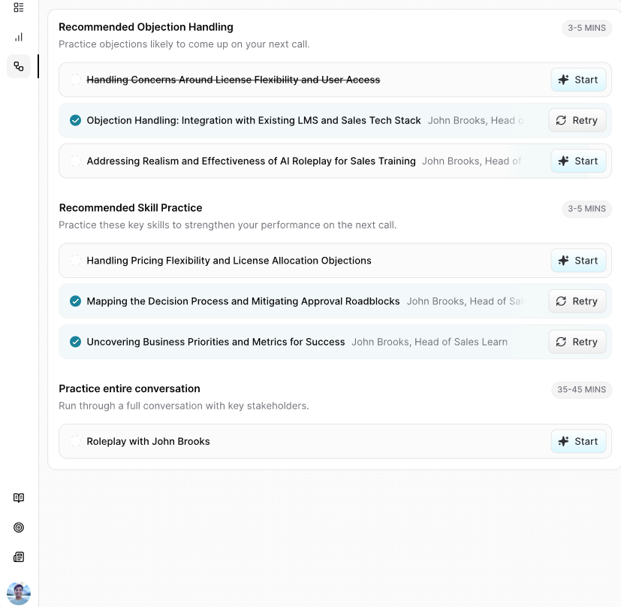Viewport: 621px width, 607px height.
Task: Start Roleplay with John Brooks
Action: tap(578, 442)
